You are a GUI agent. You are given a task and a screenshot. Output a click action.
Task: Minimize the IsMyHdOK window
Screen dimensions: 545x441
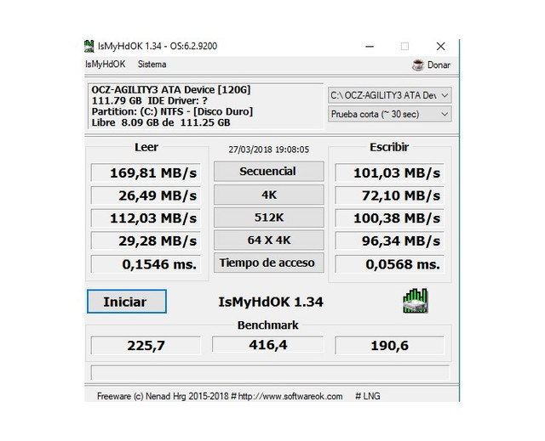click(x=370, y=46)
